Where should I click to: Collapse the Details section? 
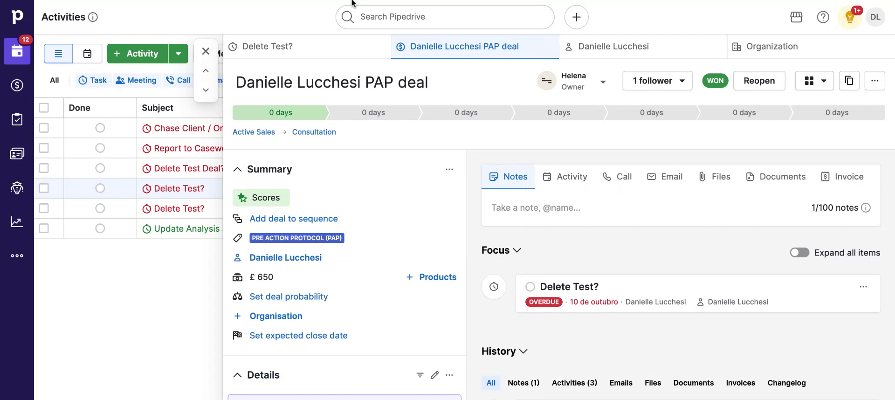(237, 375)
